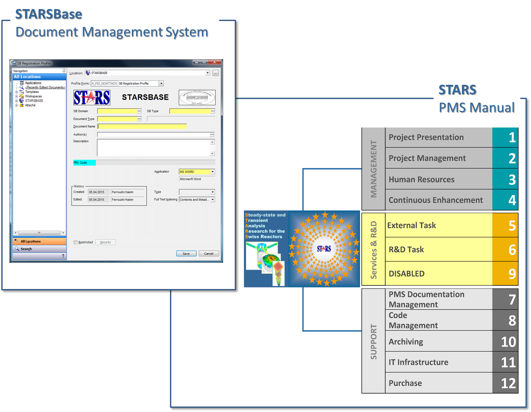Select the All Locations navigation bar
531x412 pixels.
pyautogui.click(x=40, y=241)
